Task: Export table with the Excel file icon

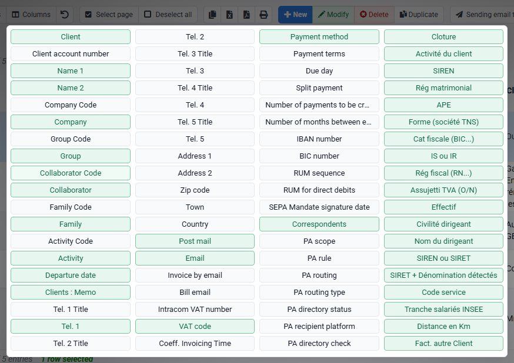Action: tap(229, 15)
